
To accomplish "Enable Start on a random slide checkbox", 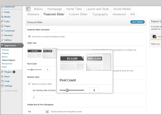I will tap(29, 84).
